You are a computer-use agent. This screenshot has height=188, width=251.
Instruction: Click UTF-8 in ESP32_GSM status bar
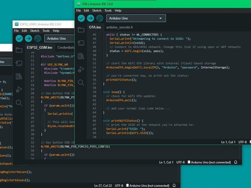coord(180,162)
